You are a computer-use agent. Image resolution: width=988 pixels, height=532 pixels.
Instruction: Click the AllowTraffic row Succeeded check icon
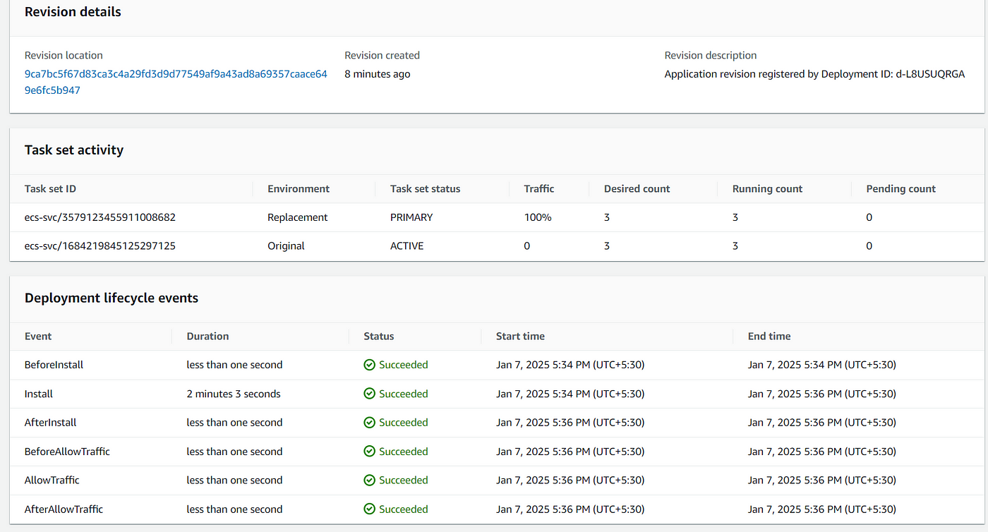tap(369, 480)
